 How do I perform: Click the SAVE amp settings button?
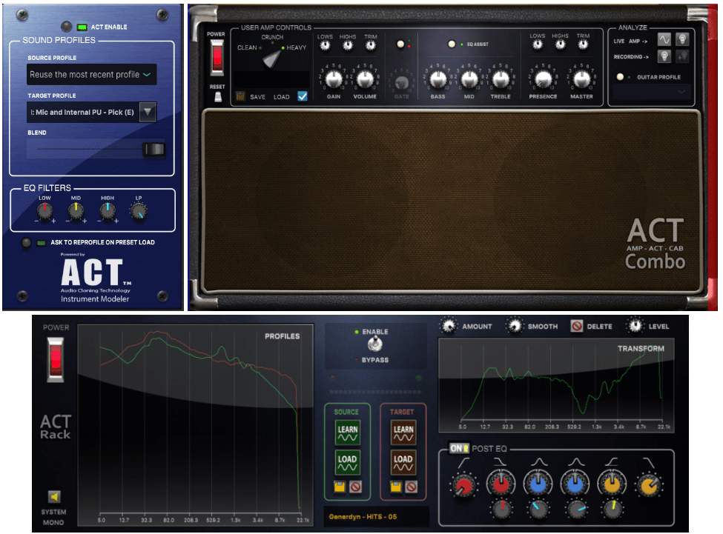pyautogui.click(x=257, y=97)
